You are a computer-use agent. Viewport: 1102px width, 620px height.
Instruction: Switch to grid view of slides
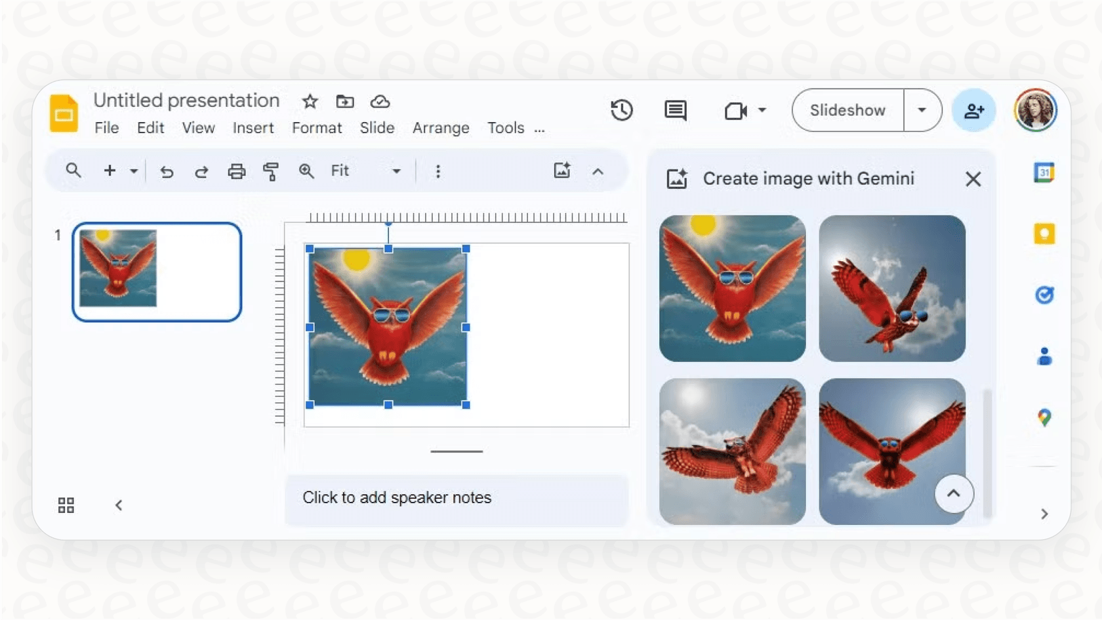pyautogui.click(x=66, y=505)
